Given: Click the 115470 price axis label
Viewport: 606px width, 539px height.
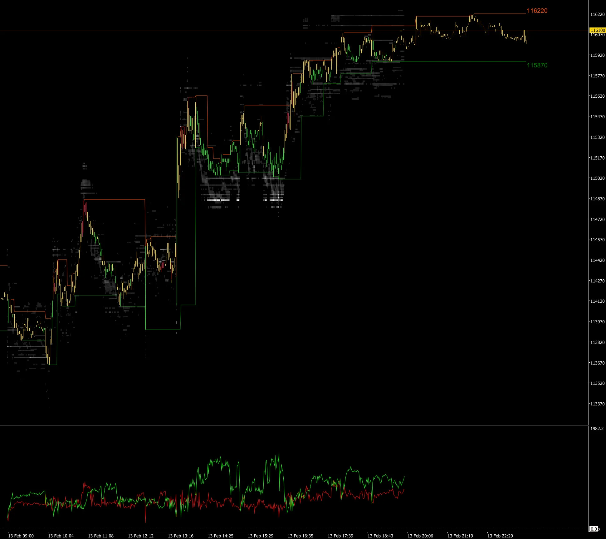Looking at the screenshot, I should 597,117.
